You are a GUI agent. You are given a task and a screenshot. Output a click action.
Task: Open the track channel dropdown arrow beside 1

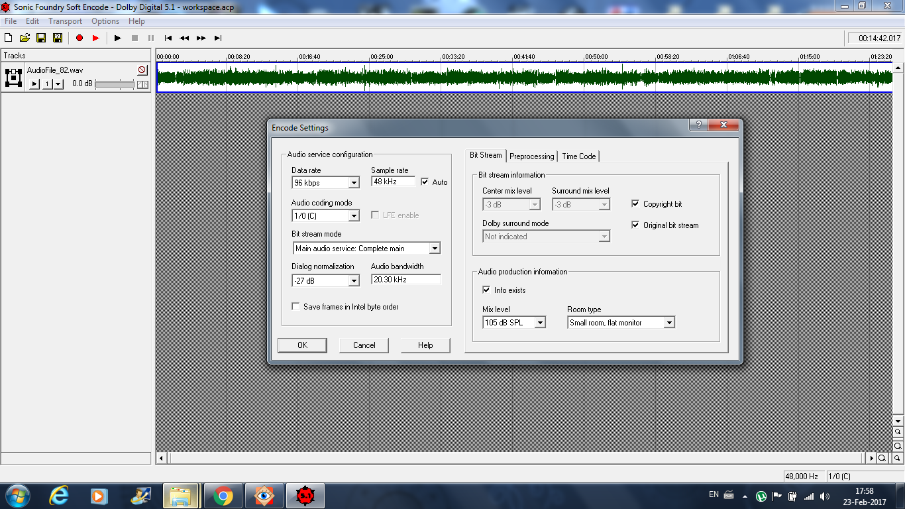click(58, 84)
